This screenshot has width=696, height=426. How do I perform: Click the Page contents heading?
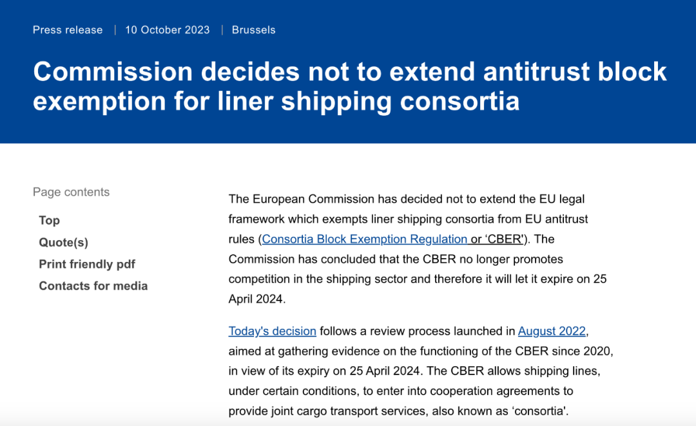point(71,192)
